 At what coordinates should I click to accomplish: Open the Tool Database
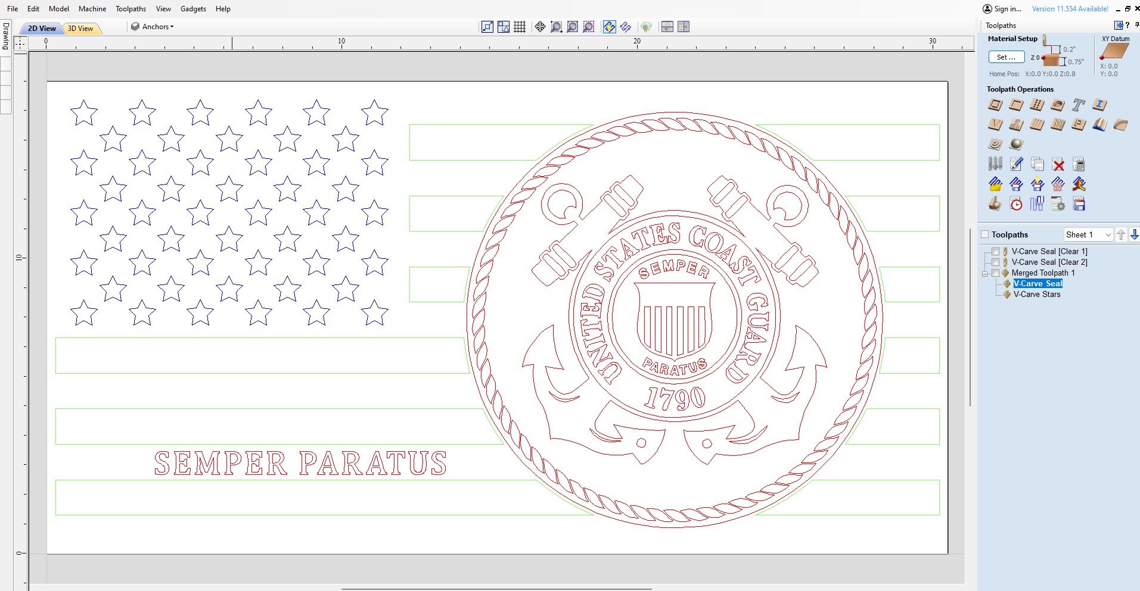pyautogui.click(x=995, y=164)
